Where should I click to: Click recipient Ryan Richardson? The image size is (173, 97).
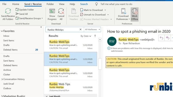click(x=131, y=43)
